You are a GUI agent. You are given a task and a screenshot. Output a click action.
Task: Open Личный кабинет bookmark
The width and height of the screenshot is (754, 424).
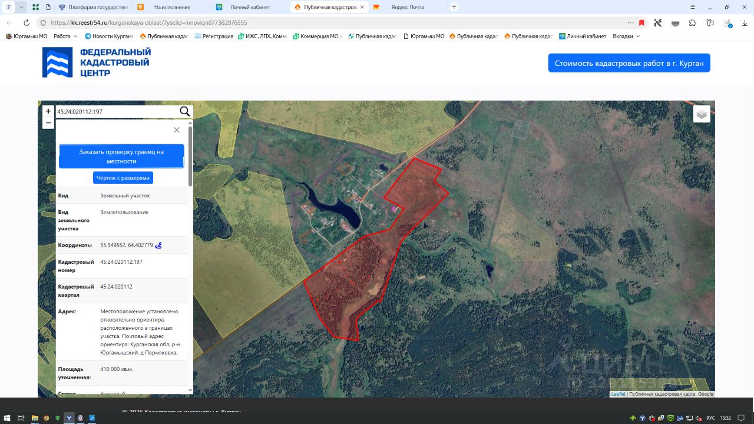click(583, 36)
